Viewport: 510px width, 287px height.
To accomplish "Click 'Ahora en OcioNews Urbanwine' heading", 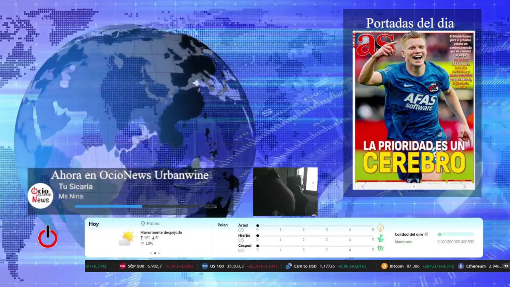I will click(x=130, y=175).
